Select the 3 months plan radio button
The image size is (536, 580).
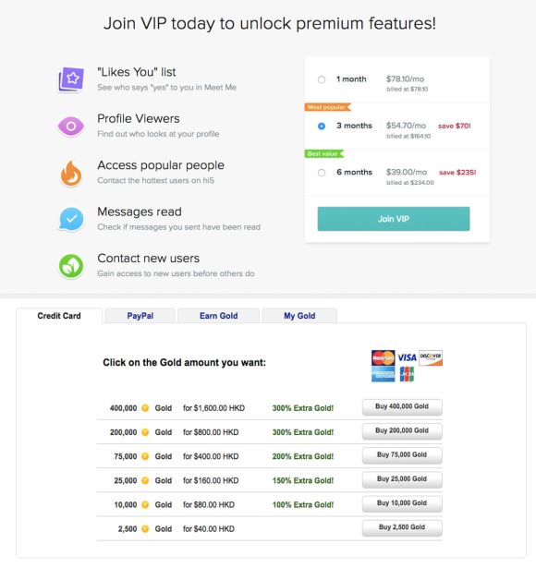click(322, 127)
